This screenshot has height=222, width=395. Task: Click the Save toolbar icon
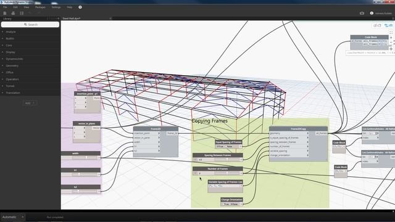coord(22,13)
